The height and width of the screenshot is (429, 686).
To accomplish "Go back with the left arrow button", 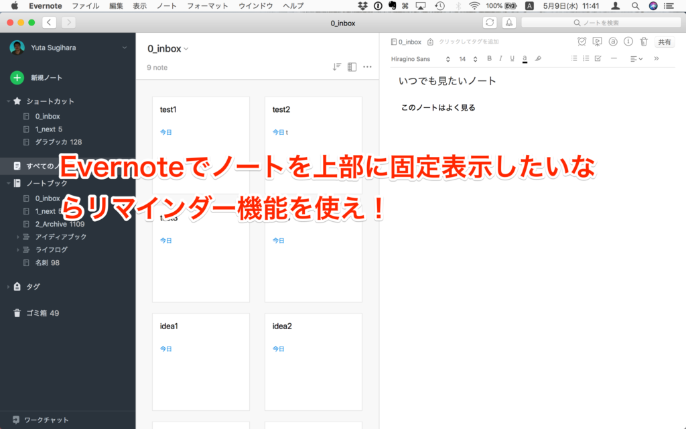I will coord(49,22).
